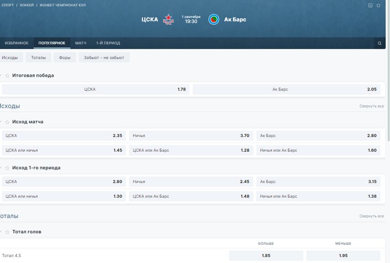Select 1st period ЦСКА или Ак Барс 1.48
The width and height of the screenshot is (390, 263).
(x=191, y=196)
